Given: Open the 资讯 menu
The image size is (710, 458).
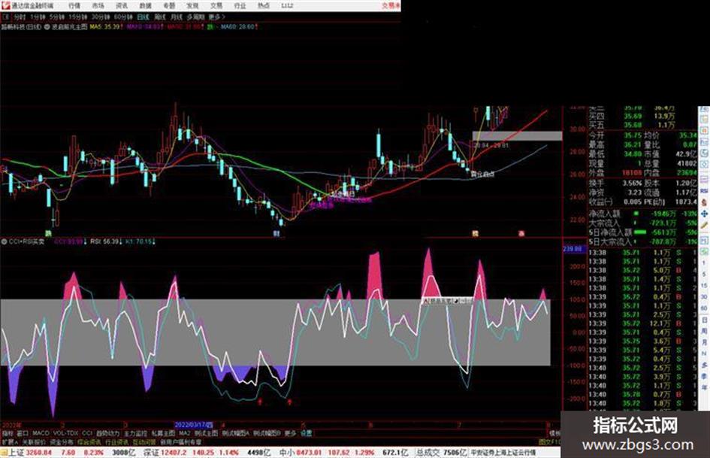Looking at the screenshot, I should 122,6.
